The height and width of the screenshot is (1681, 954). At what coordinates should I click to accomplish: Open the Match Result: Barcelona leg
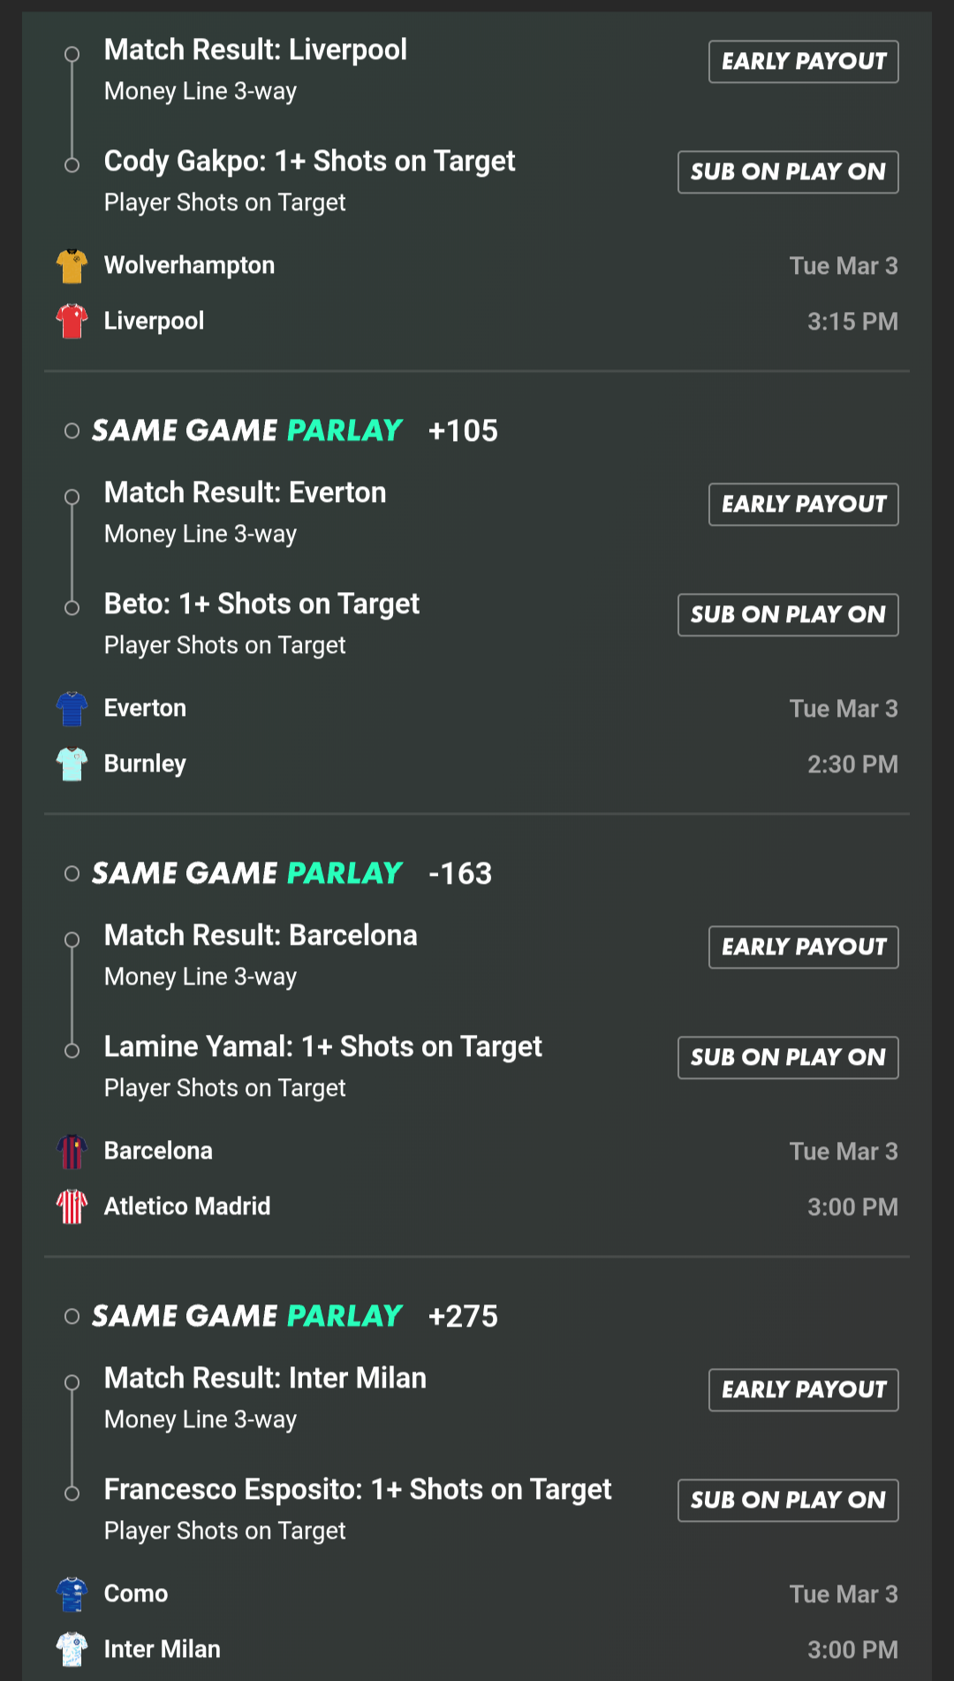point(261,936)
